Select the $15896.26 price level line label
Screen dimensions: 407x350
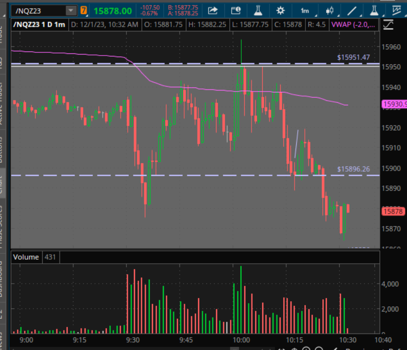(353, 169)
